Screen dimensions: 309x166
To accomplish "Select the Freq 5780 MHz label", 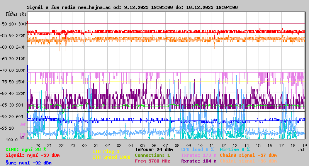I will pyautogui.click(x=152, y=161).
